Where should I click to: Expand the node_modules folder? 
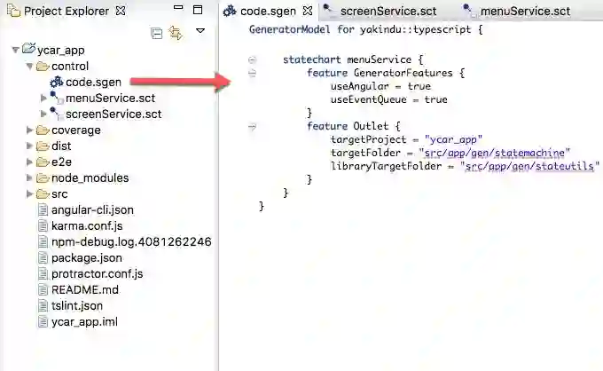click(x=29, y=178)
